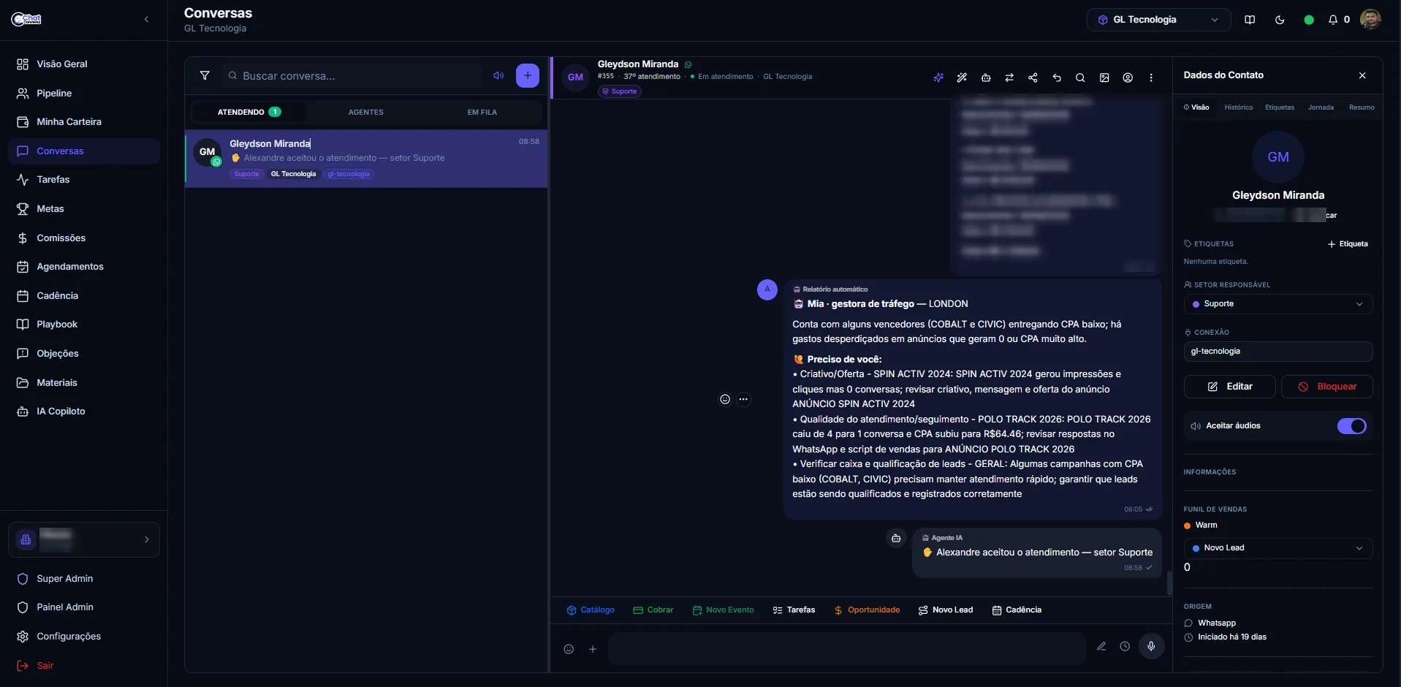This screenshot has height=687, width=1401.
Task: Click the speaker sound icon beside search
Action: click(x=498, y=75)
